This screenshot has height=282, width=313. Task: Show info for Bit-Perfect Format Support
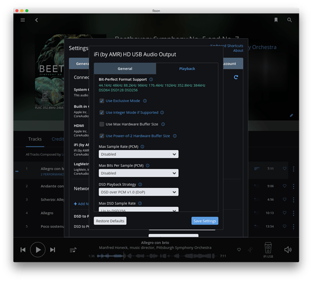[151, 80]
